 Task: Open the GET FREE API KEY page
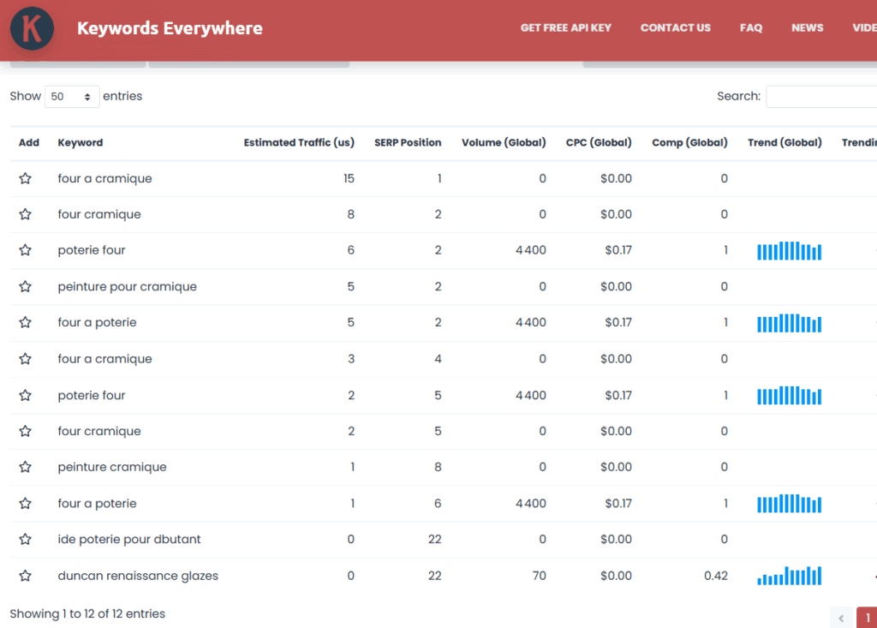click(565, 28)
